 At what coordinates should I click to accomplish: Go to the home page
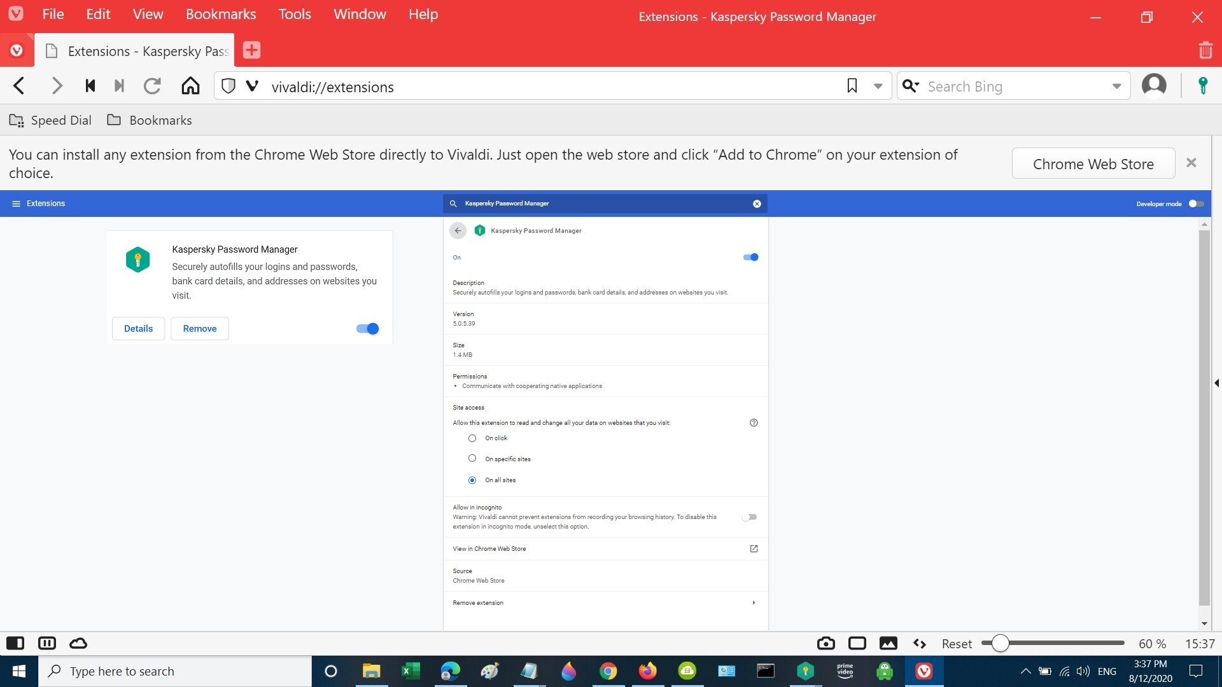tap(190, 86)
